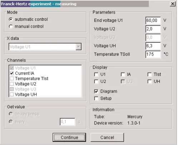178x145 pixels.
Task: Edit Voltage U2 value field
Action: click(153, 29)
